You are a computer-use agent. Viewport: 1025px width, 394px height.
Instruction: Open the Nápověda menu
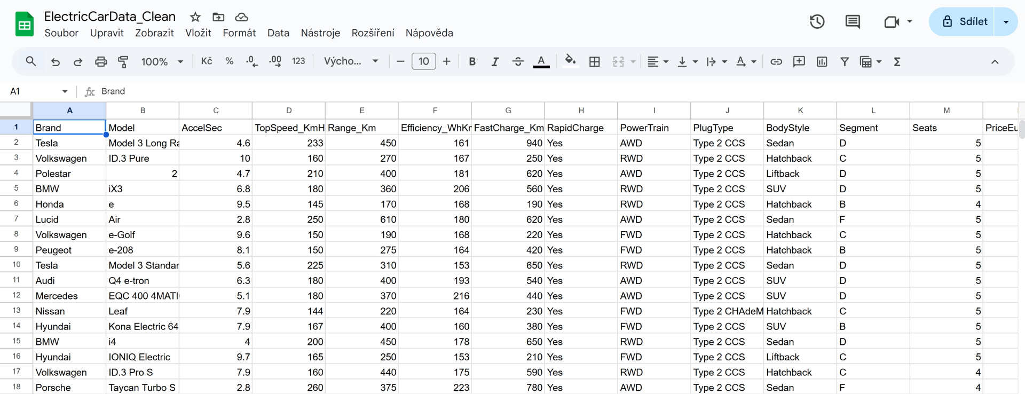pyautogui.click(x=429, y=33)
